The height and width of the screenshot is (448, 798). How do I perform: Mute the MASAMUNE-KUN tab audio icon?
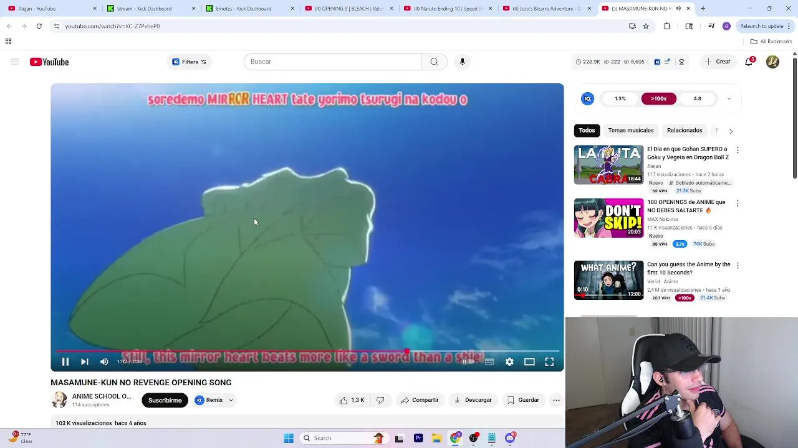678,8
